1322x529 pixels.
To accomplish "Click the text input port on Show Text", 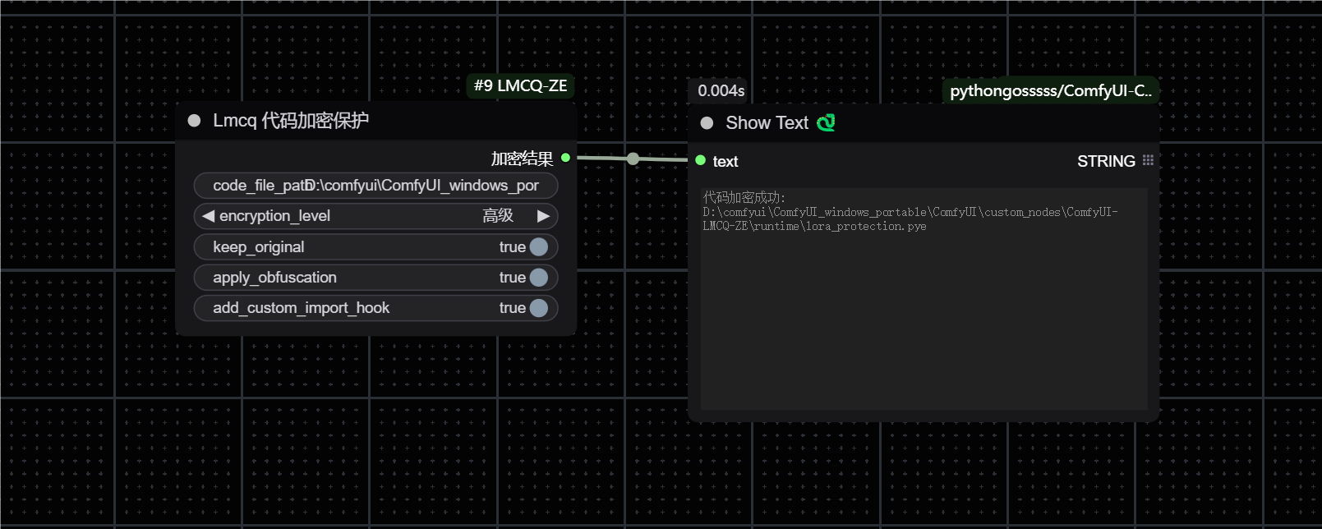I will (x=700, y=160).
